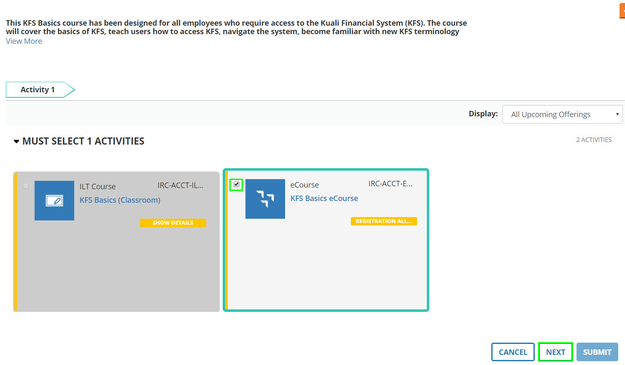This screenshot has width=625, height=365.
Task: Hit the Submit button
Action: point(597,352)
